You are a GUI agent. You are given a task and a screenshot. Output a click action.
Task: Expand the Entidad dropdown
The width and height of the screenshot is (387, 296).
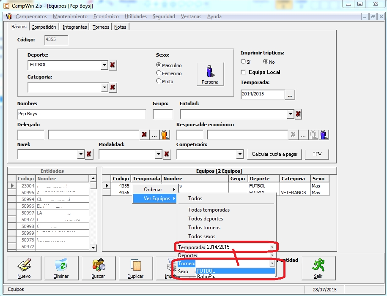[291, 114]
